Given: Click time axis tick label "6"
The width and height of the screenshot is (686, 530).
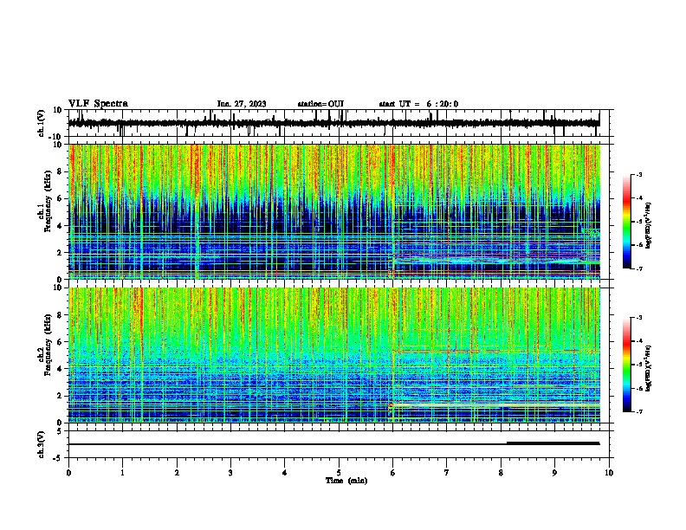Looking at the screenshot, I should pyautogui.click(x=393, y=473).
